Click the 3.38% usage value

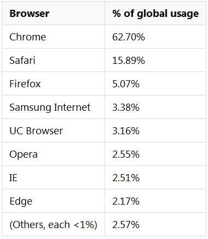126,107
